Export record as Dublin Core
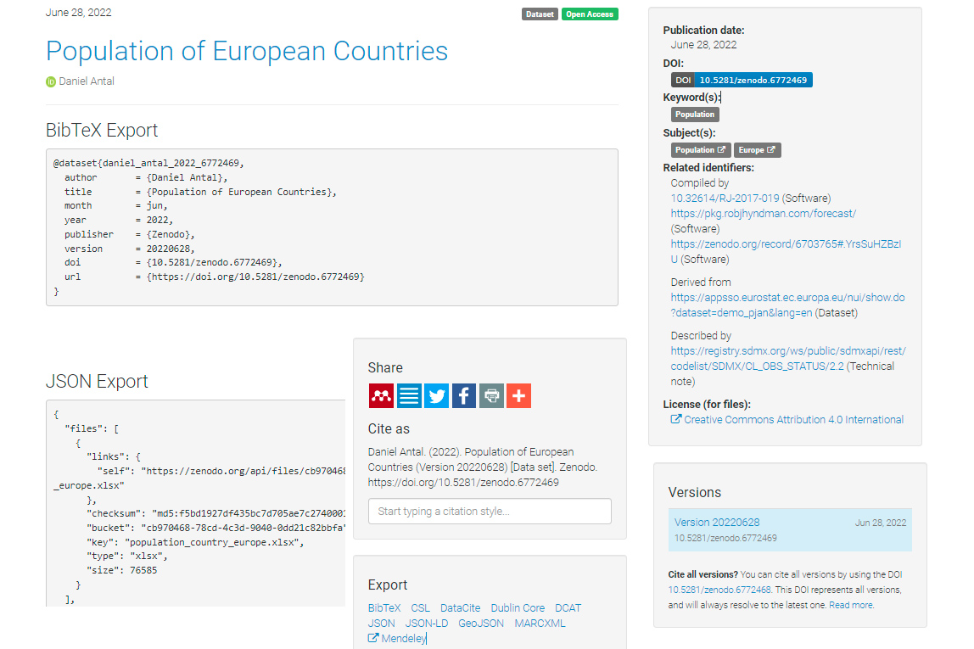974x649 pixels. (x=518, y=607)
